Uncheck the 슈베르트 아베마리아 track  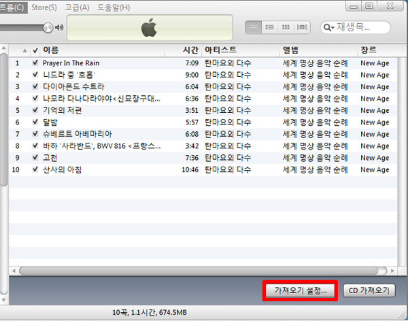[x=35, y=134]
